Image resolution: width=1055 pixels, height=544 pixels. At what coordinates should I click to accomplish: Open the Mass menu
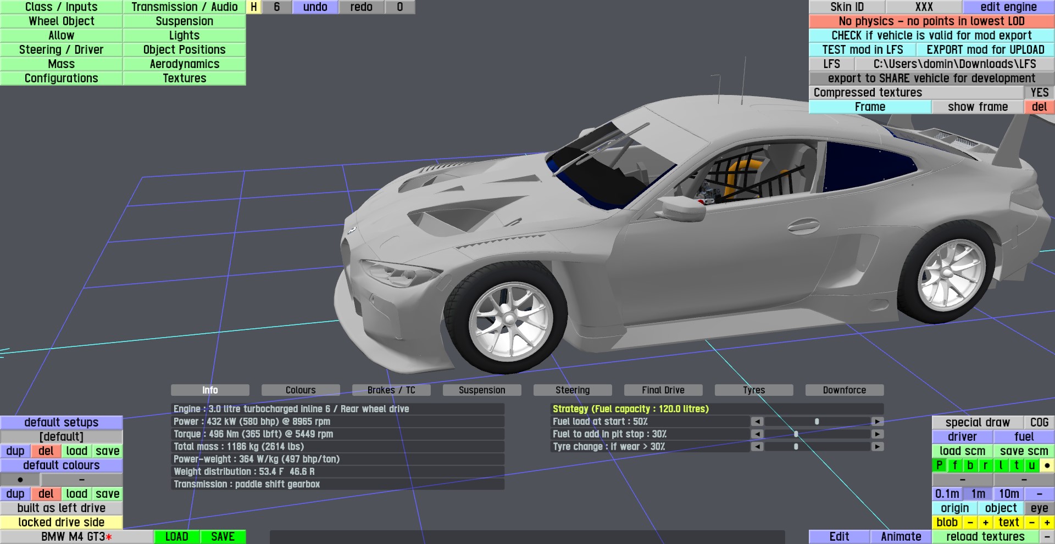[x=62, y=64]
